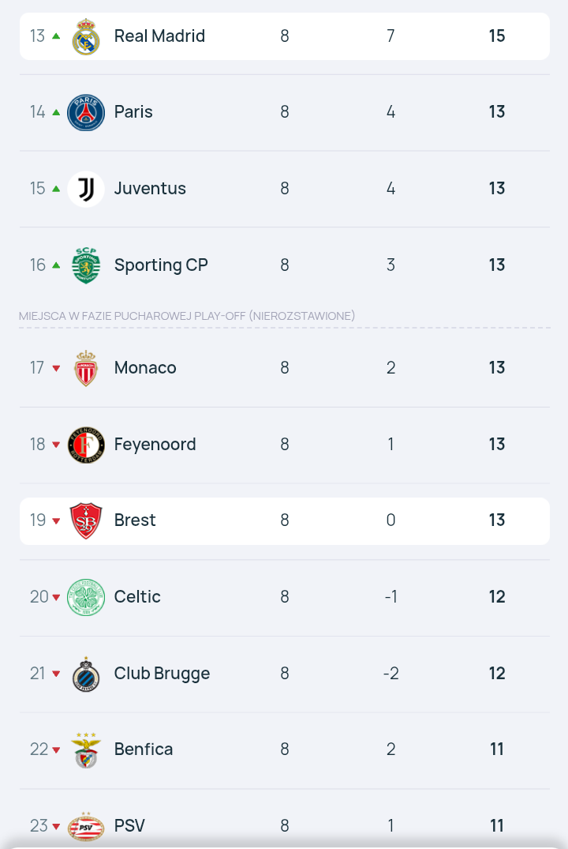Image resolution: width=568 pixels, height=849 pixels.
Task: Select the Club Brugge team name
Action: click(162, 674)
